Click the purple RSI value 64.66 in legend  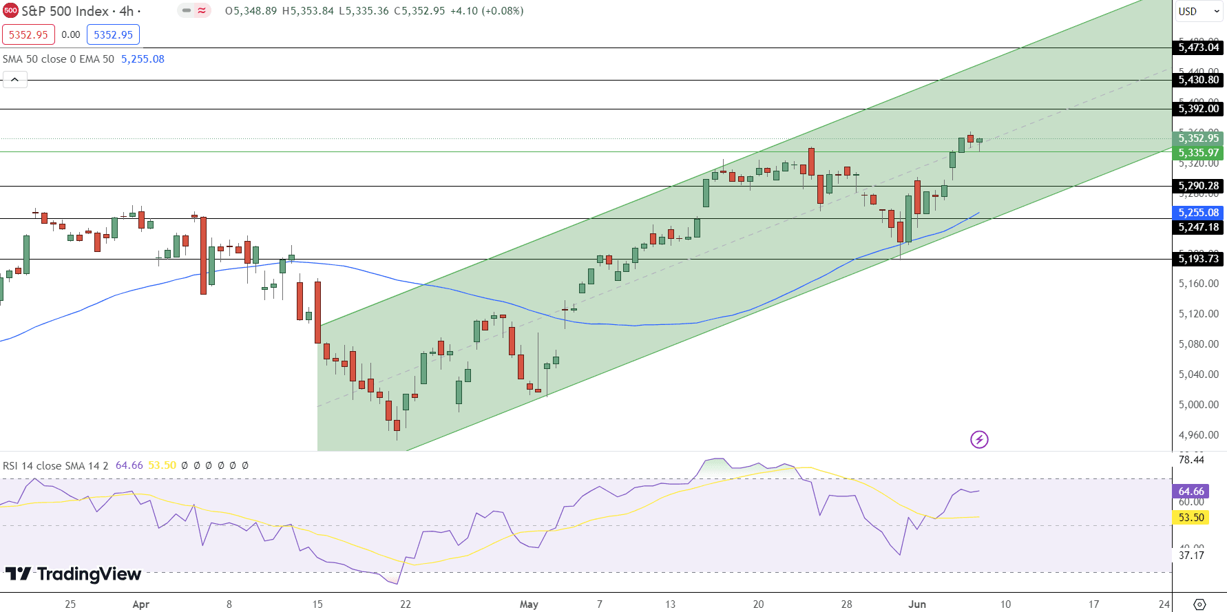pyautogui.click(x=129, y=466)
